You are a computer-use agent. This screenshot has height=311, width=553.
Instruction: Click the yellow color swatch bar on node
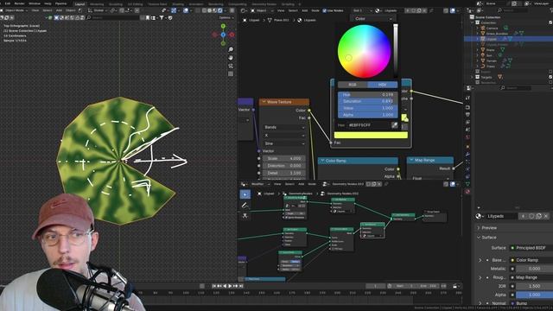point(371,135)
